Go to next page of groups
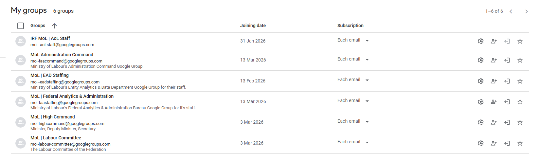Image resolution: width=539 pixels, height=159 pixels. click(x=526, y=11)
